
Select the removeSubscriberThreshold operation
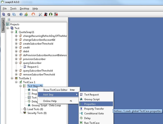pyautogui.click(x=39, y=74)
